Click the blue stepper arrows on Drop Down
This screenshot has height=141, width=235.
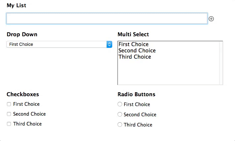[x=109, y=44]
